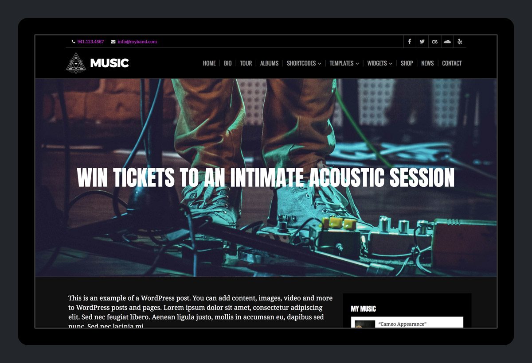Image resolution: width=532 pixels, height=363 pixels.
Task: Go to the Tour menu item
Action: pos(246,63)
